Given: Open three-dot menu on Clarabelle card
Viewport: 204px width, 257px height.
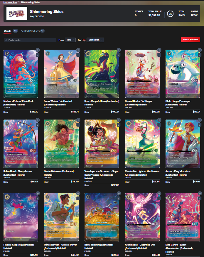Looking at the screenshot, I should point(159,125).
